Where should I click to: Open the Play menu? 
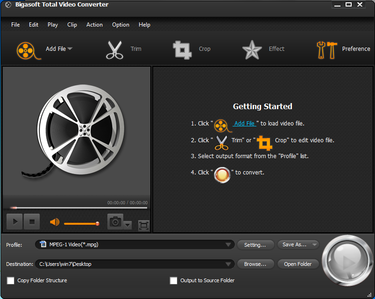click(53, 25)
